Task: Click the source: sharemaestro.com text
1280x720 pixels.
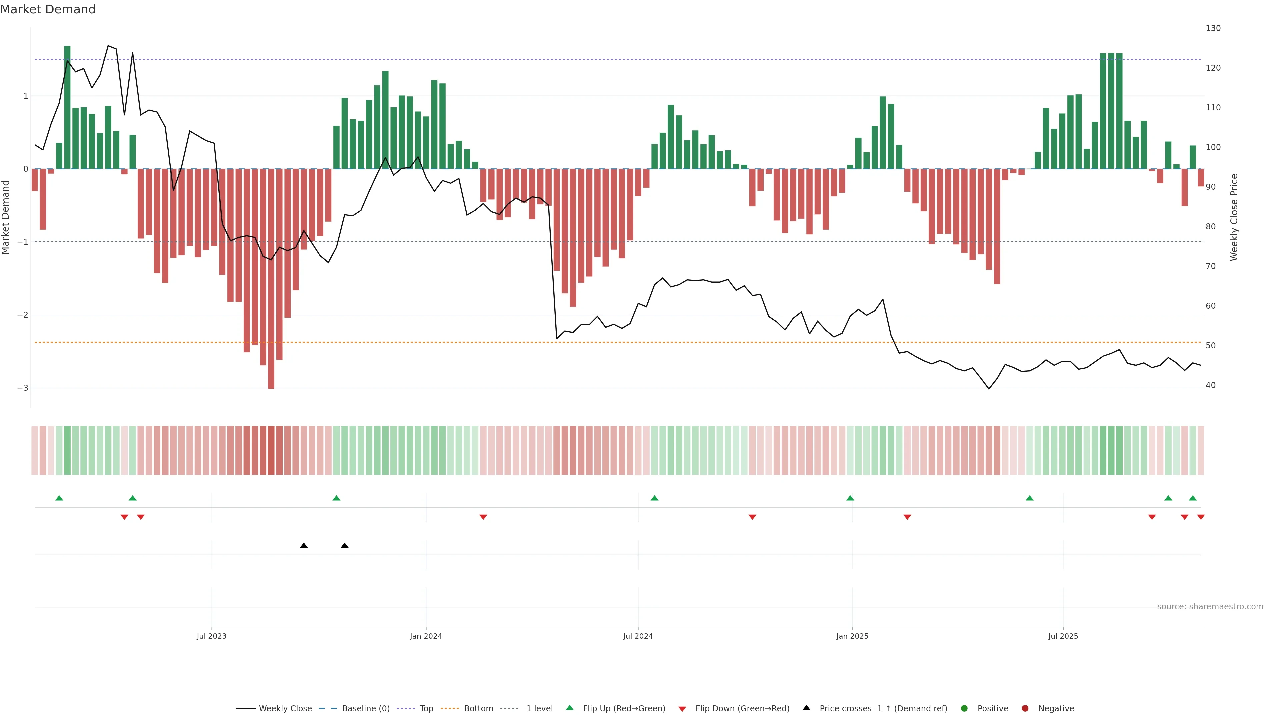Action: pos(1210,606)
